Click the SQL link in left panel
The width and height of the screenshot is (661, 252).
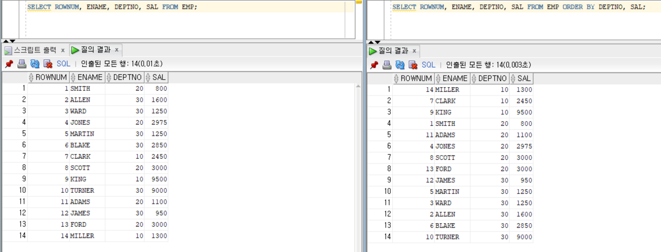[x=63, y=64]
